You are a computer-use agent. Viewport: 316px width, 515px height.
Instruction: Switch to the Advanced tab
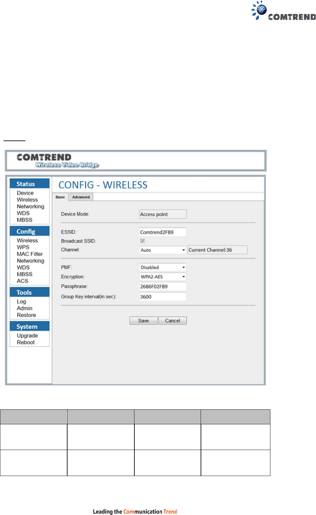coord(81,197)
